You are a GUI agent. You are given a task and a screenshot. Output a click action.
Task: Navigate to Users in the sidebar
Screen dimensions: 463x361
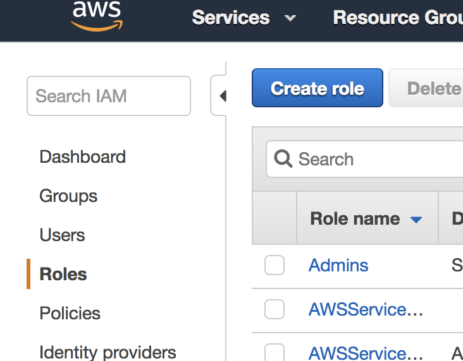click(62, 235)
